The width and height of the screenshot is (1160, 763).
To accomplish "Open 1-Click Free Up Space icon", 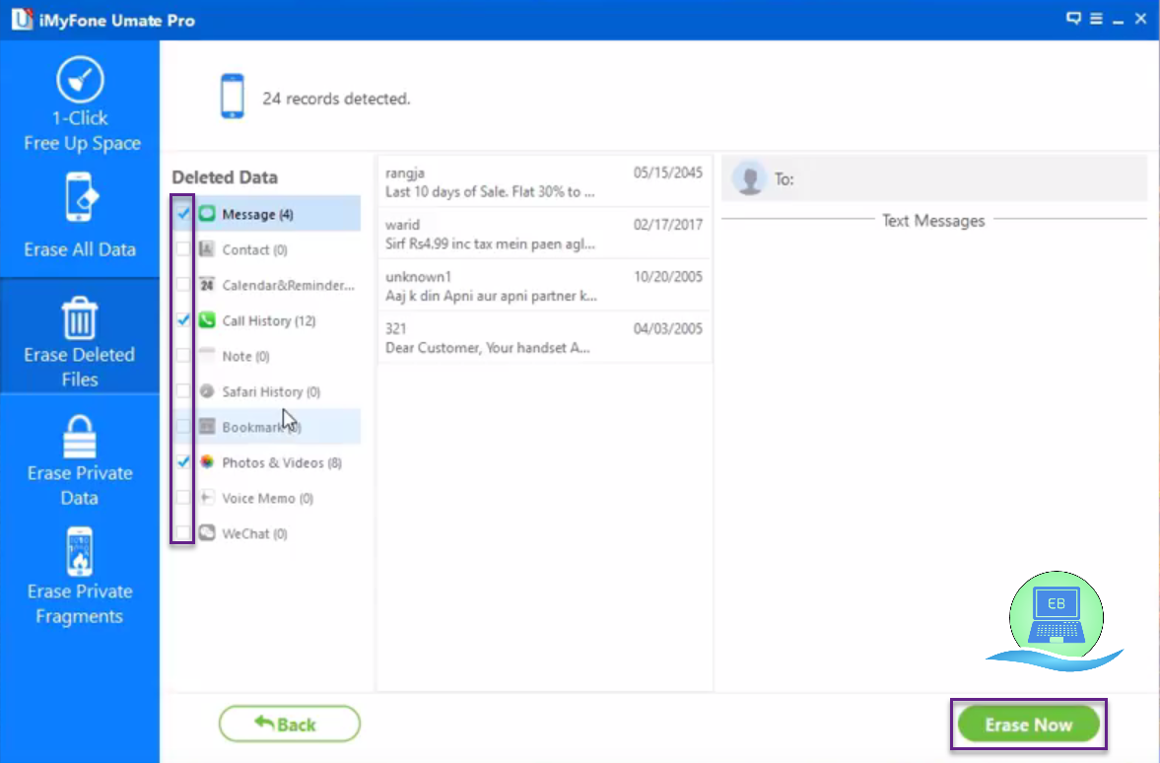I will 80,79.
